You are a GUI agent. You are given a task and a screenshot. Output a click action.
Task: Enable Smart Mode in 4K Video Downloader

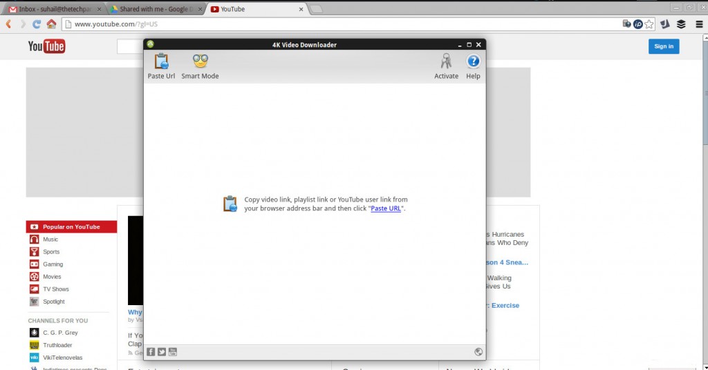point(200,66)
